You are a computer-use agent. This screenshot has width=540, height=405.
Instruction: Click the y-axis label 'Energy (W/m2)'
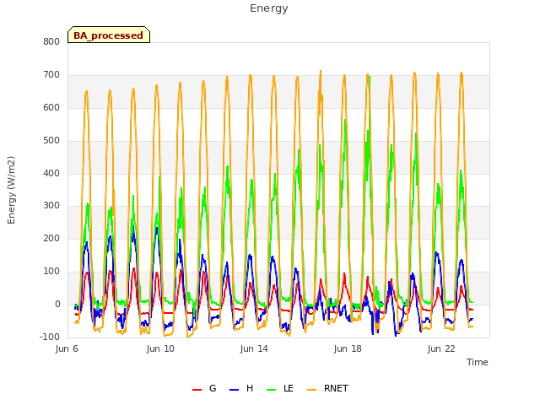(x=11, y=190)
